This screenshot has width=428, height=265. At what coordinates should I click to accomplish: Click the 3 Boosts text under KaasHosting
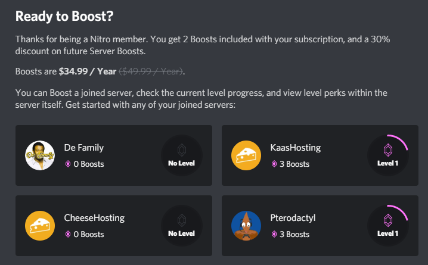pos(295,164)
